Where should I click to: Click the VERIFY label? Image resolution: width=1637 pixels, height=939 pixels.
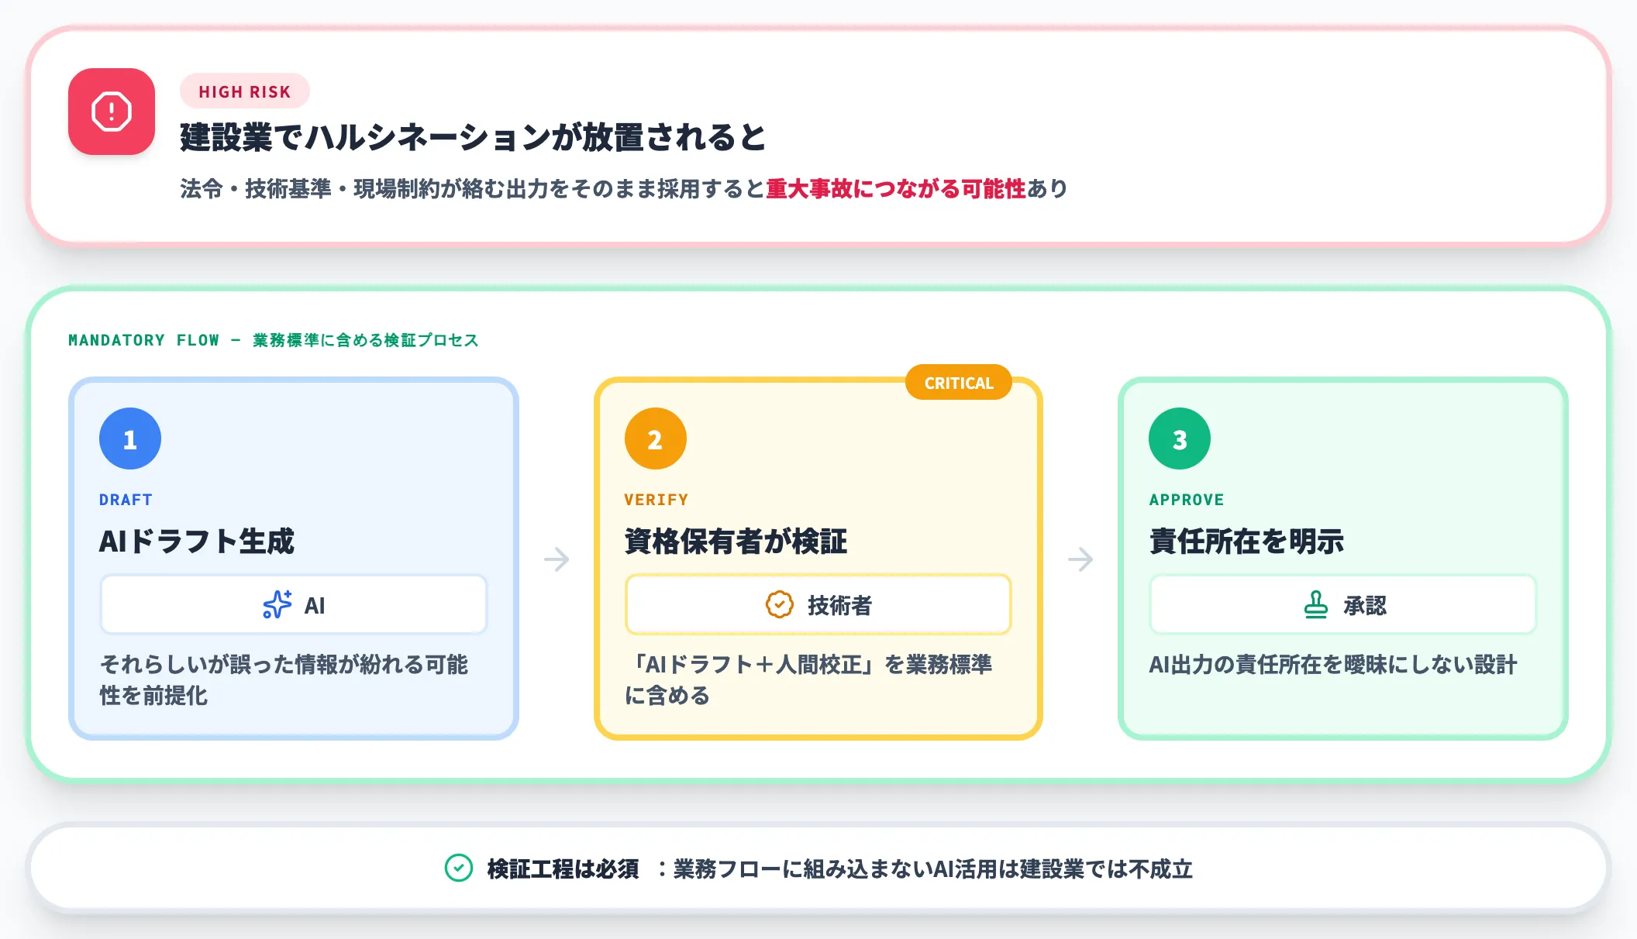point(657,500)
